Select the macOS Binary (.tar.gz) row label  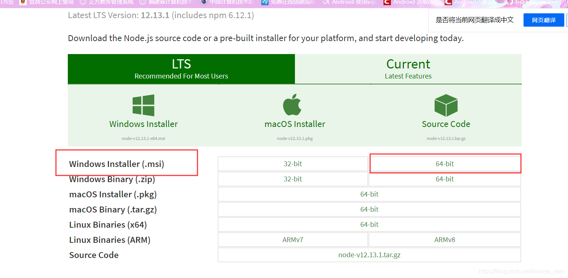coord(113,210)
